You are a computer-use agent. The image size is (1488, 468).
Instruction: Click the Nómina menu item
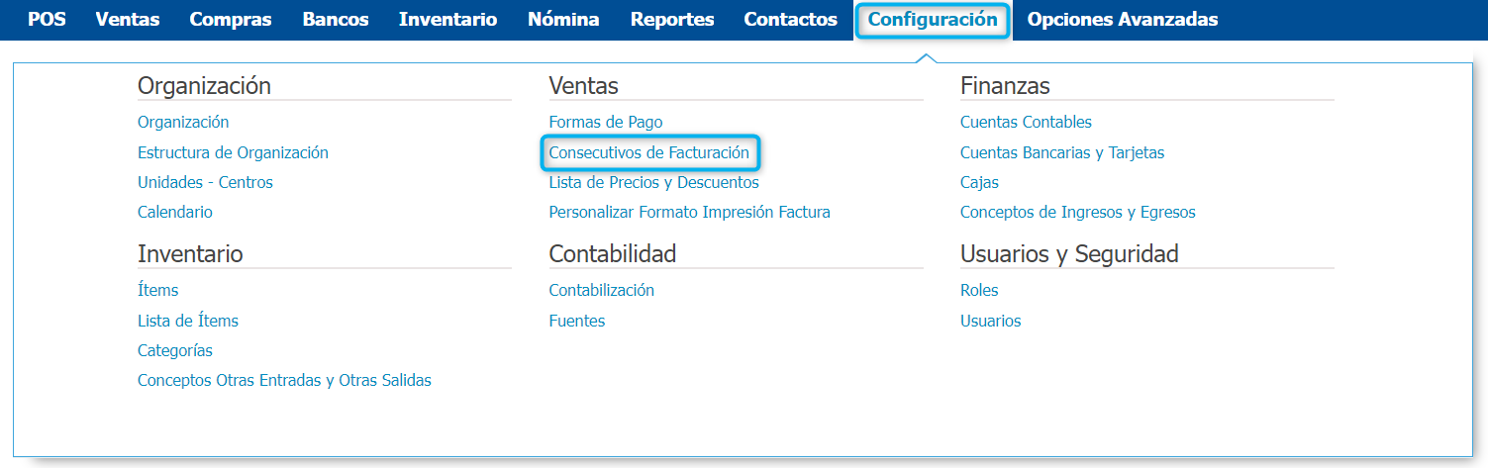click(x=563, y=20)
